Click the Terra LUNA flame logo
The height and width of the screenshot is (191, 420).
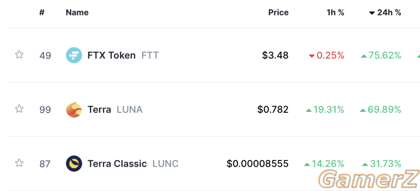click(x=74, y=110)
